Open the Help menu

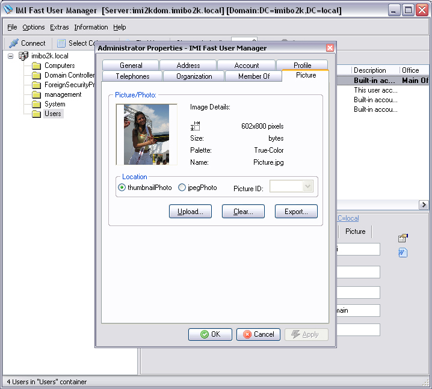pyautogui.click(x=119, y=27)
